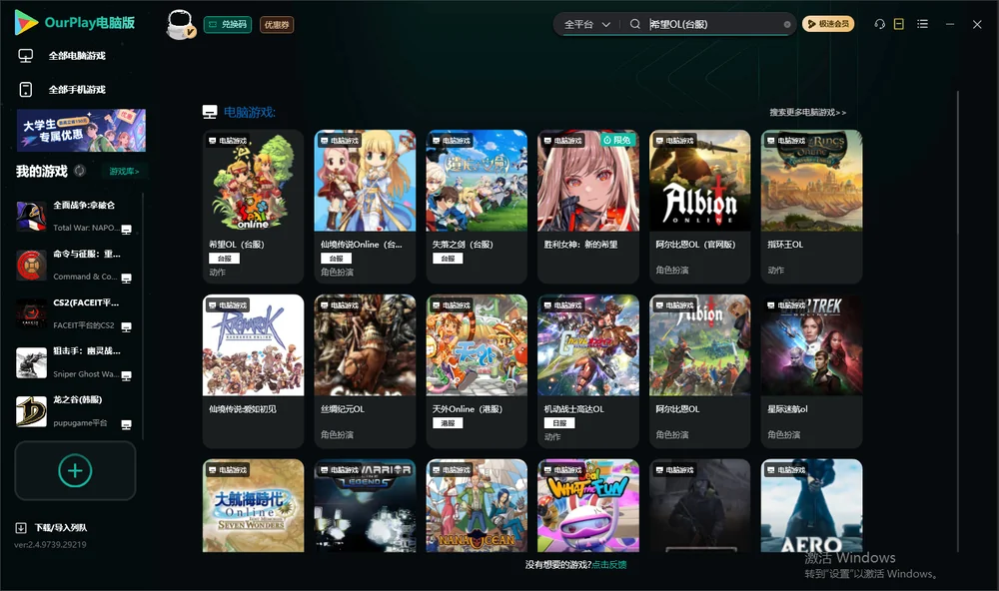This screenshot has width=999, height=591.
Task: Open the hamburger list menu icon
Action: pyautogui.click(x=922, y=24)
